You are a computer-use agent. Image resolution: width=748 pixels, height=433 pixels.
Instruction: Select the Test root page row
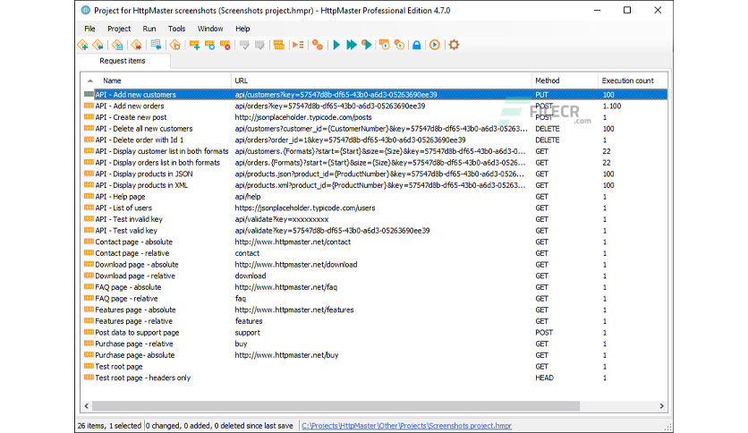pyautogui.click(x=376, y=366)
